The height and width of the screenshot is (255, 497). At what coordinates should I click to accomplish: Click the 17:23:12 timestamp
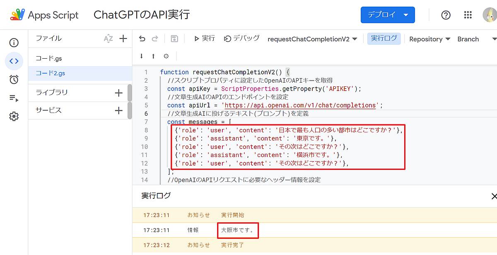coord(157,245)
